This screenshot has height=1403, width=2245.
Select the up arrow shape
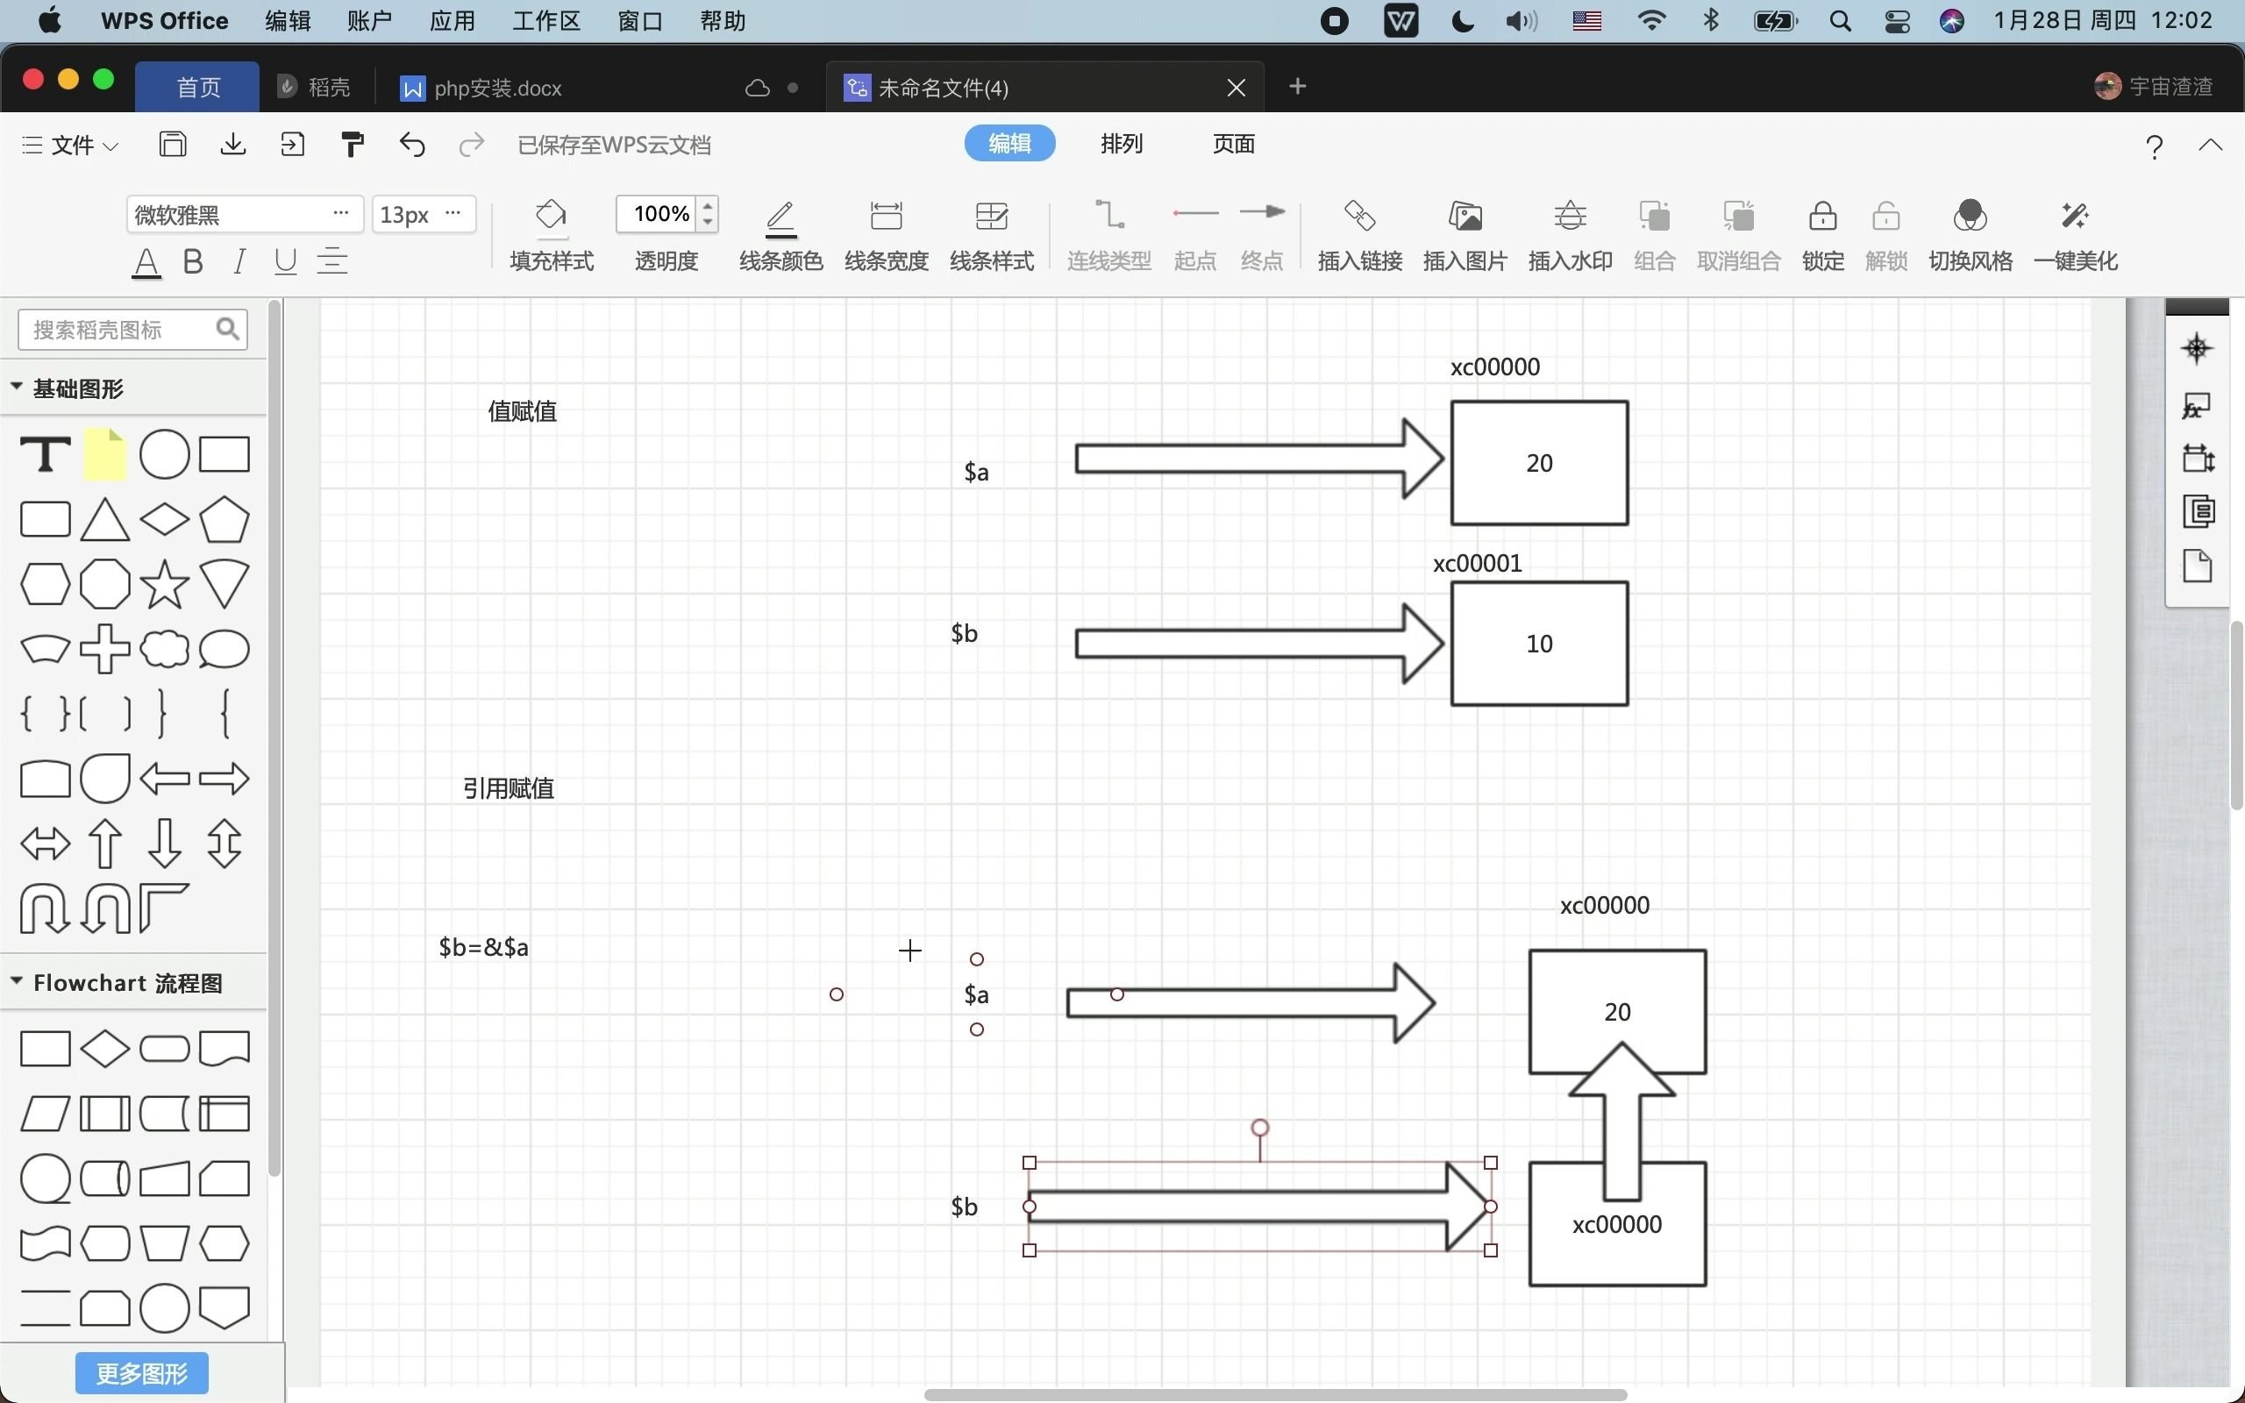[105, 844]
